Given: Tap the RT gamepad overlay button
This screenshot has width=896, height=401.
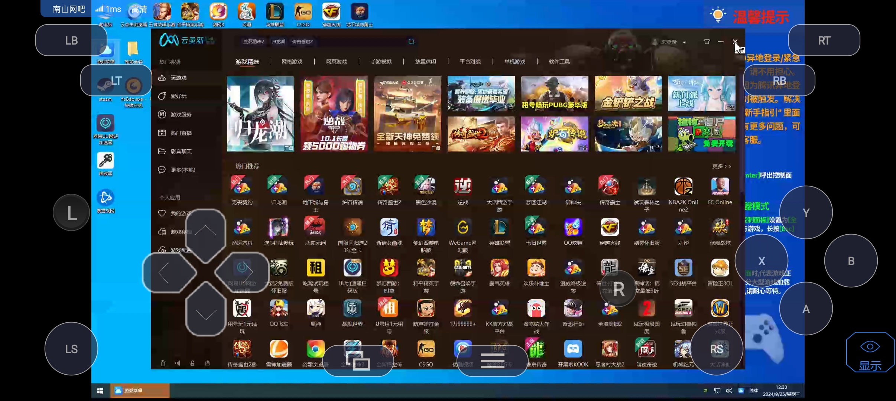Looking at the screenshot, I should point(824,40).
